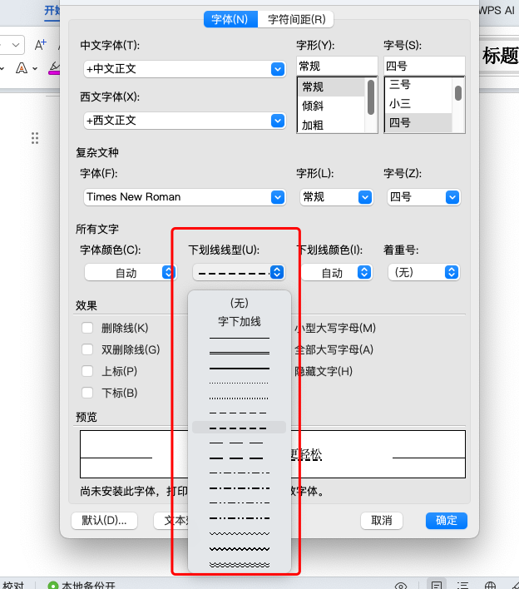The height and width of the screenshot is (589, 519).
Task: Enable the 下标(B) checkbox
Action: tap(87, 393)
